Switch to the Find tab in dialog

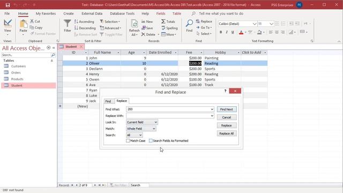[108, 101]
